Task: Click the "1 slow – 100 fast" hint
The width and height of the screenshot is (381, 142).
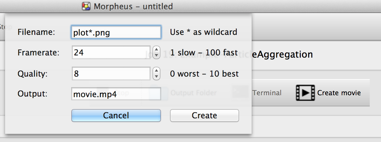Action: coord(204,53)
